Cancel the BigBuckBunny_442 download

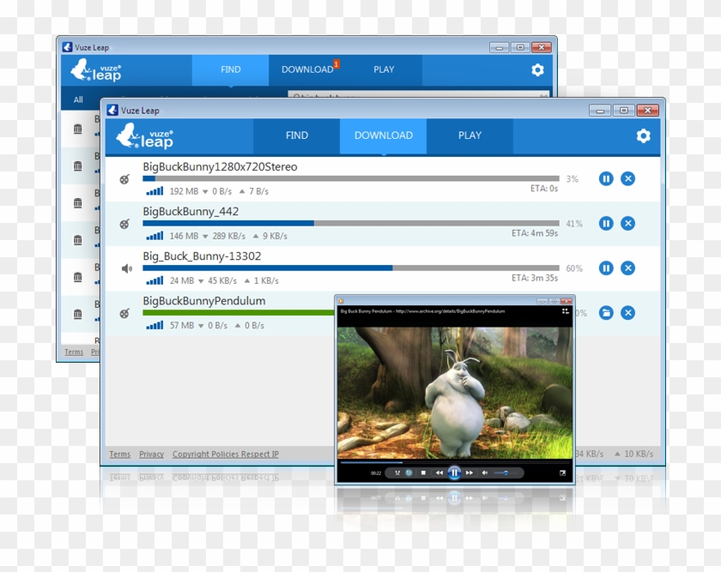[x=627, y=223]
